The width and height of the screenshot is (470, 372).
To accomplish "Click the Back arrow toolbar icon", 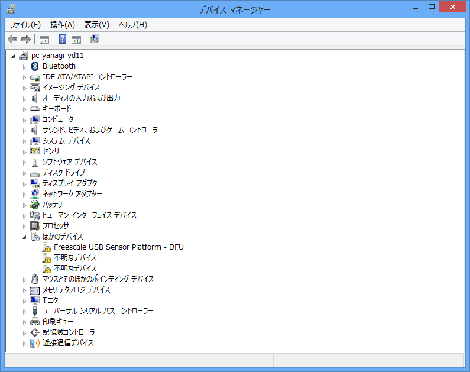I will click(12, 39).
